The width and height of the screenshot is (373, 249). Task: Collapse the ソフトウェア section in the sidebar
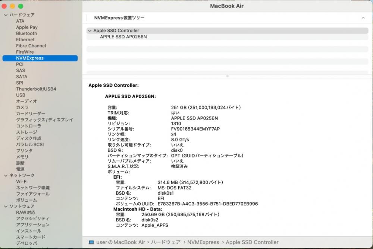coord(6,206)
